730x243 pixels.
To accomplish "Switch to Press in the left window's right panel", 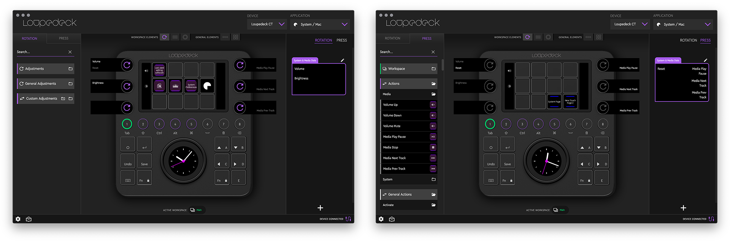I will click(x=341, y=40).
